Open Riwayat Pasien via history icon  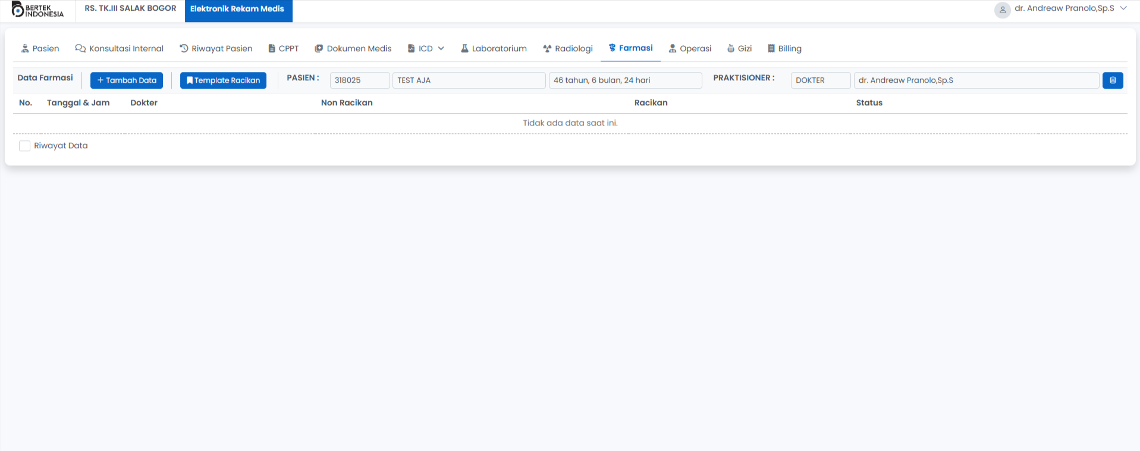(x=184, y=49)
